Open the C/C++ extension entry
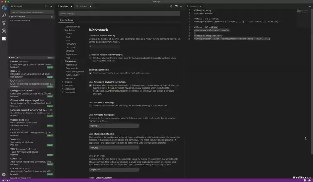The width and height of the screenshot is (313, 182). click(32, 84)
